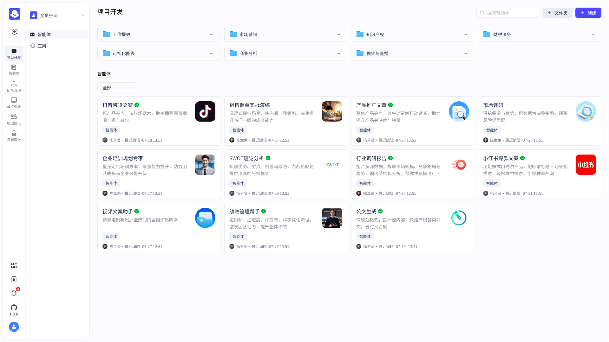
Task: Click the verified badge on SWOT理论分析
Action: tap(267, 158)
